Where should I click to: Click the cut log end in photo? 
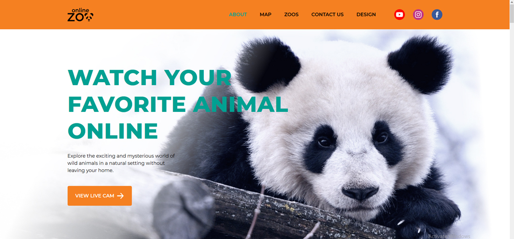(x=184, y=209)
